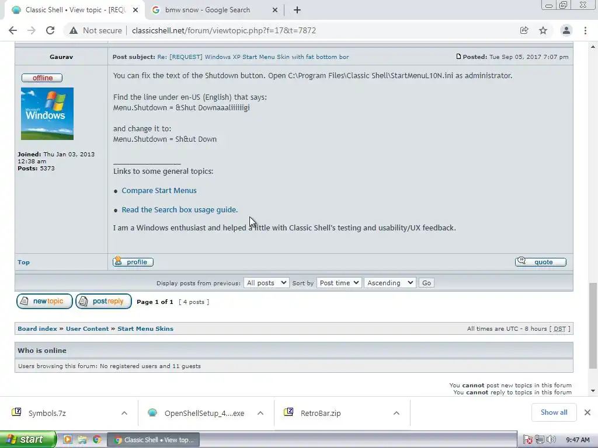Image resolution: width=598 pixels, height=448 pixels.
Task: Click the security alert tray icon
Action: click(528, 440)
